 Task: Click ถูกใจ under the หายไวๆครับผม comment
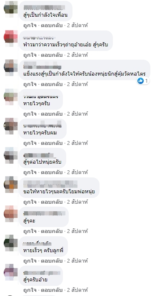pyautogui.click(x=30, y=143)
